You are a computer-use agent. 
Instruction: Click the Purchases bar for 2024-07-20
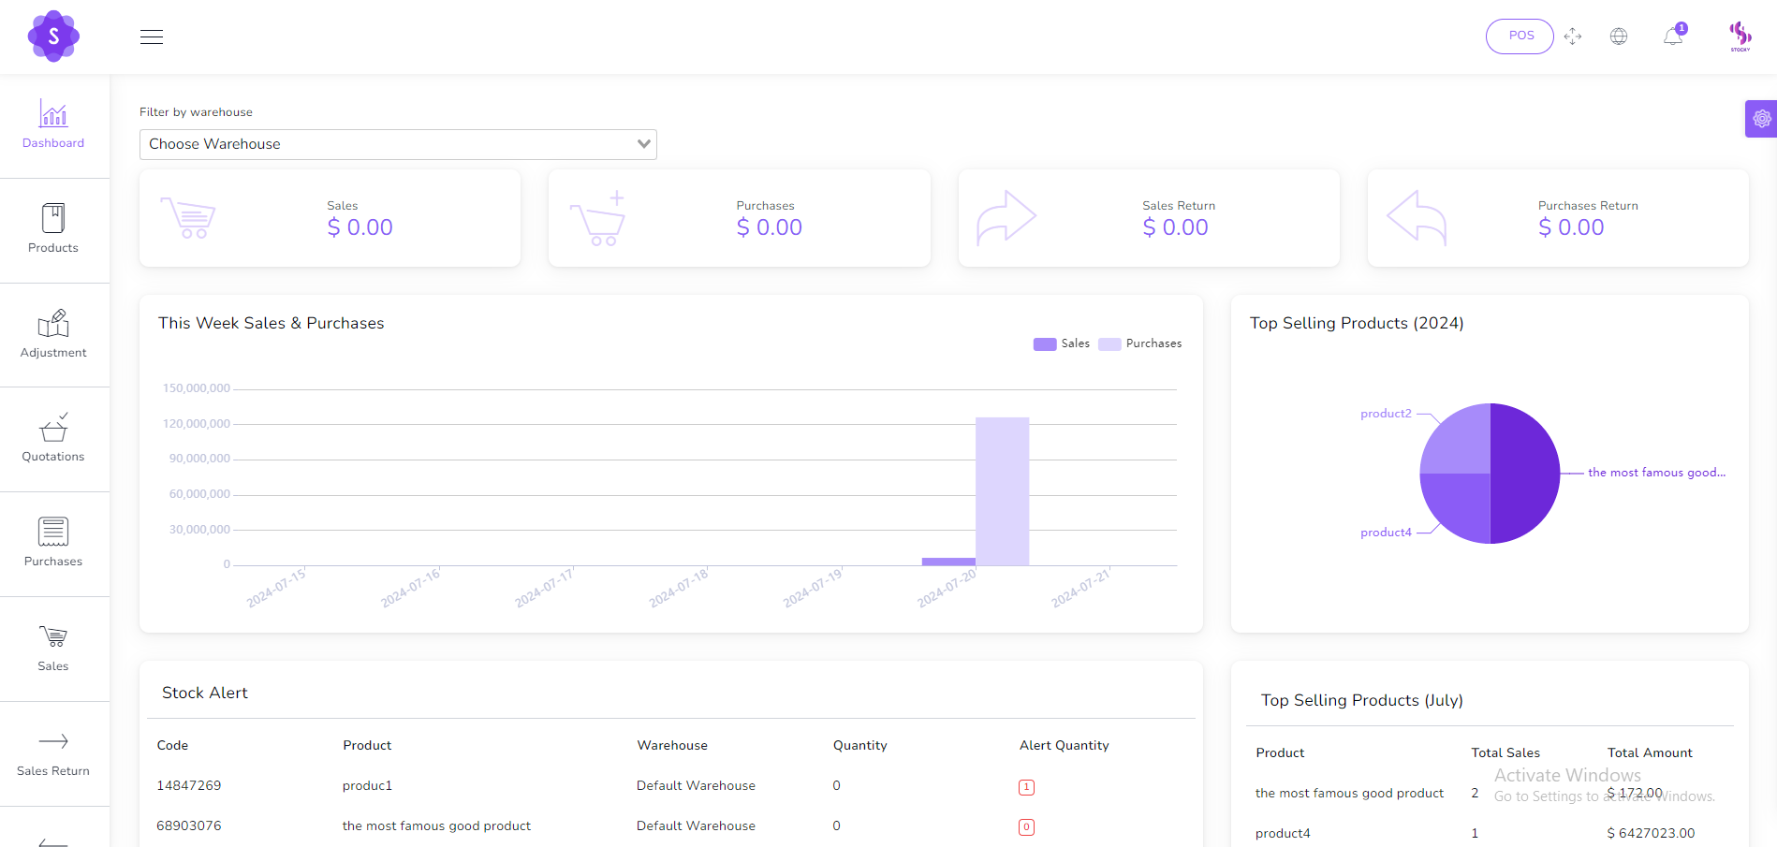coord(1002,491)
